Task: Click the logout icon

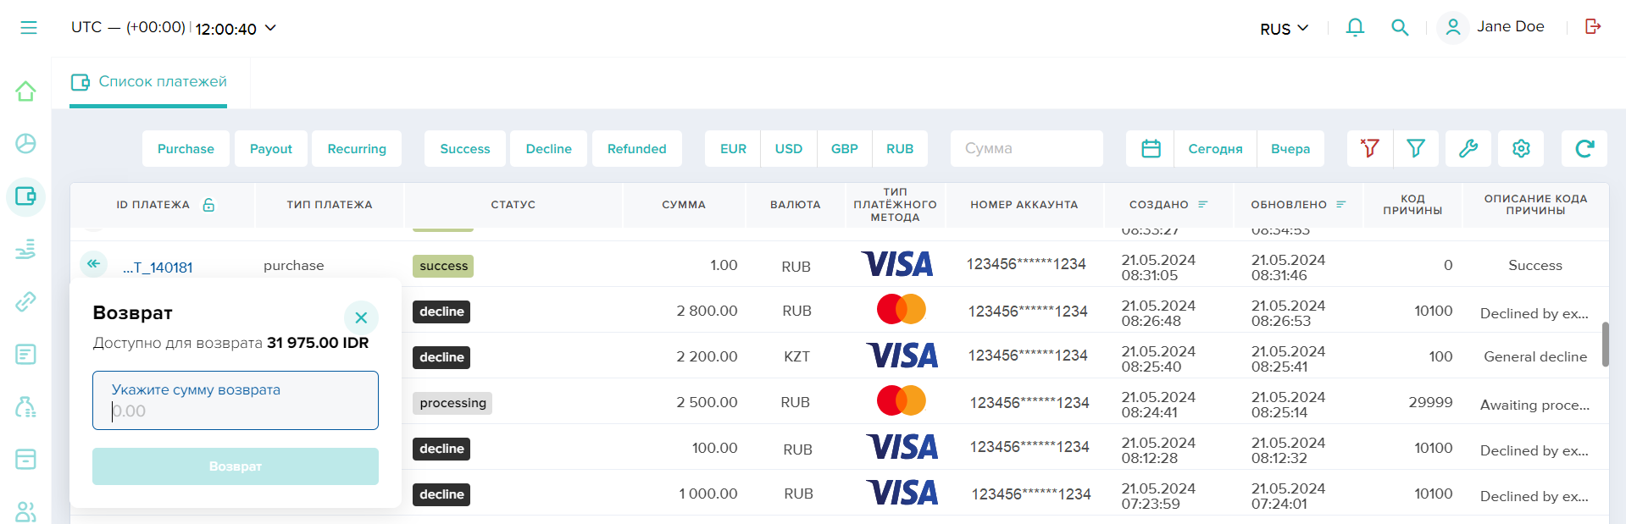Action: pyautogui.click(x=1593, y=27)
